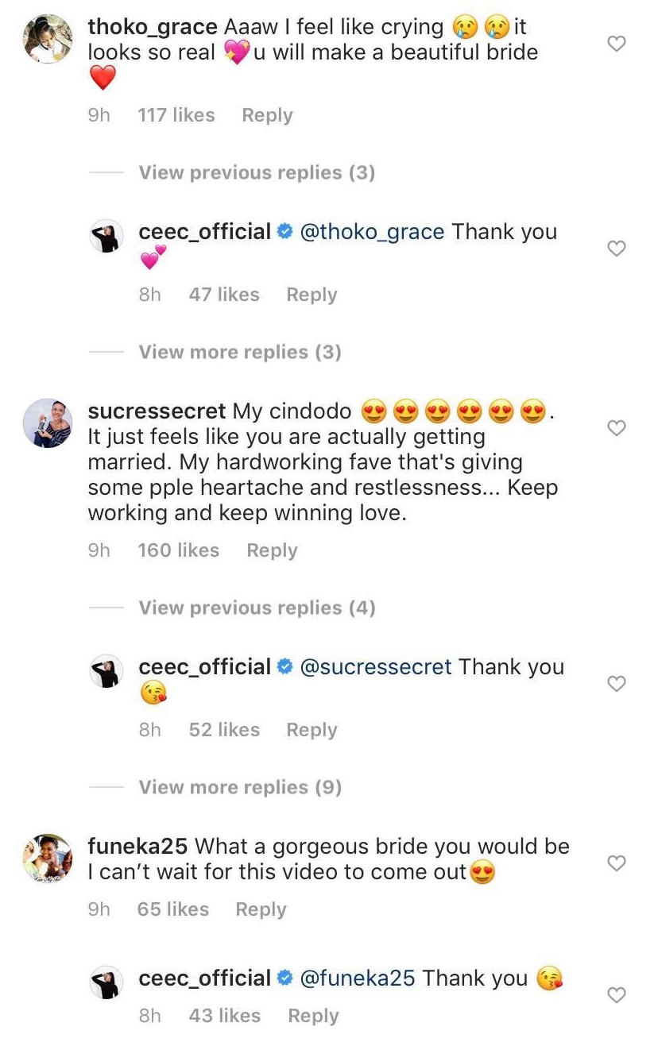Expand View previous replies (3)
Image resolution: width=658 pixels, height=1042 pixels.
(257, 172)
